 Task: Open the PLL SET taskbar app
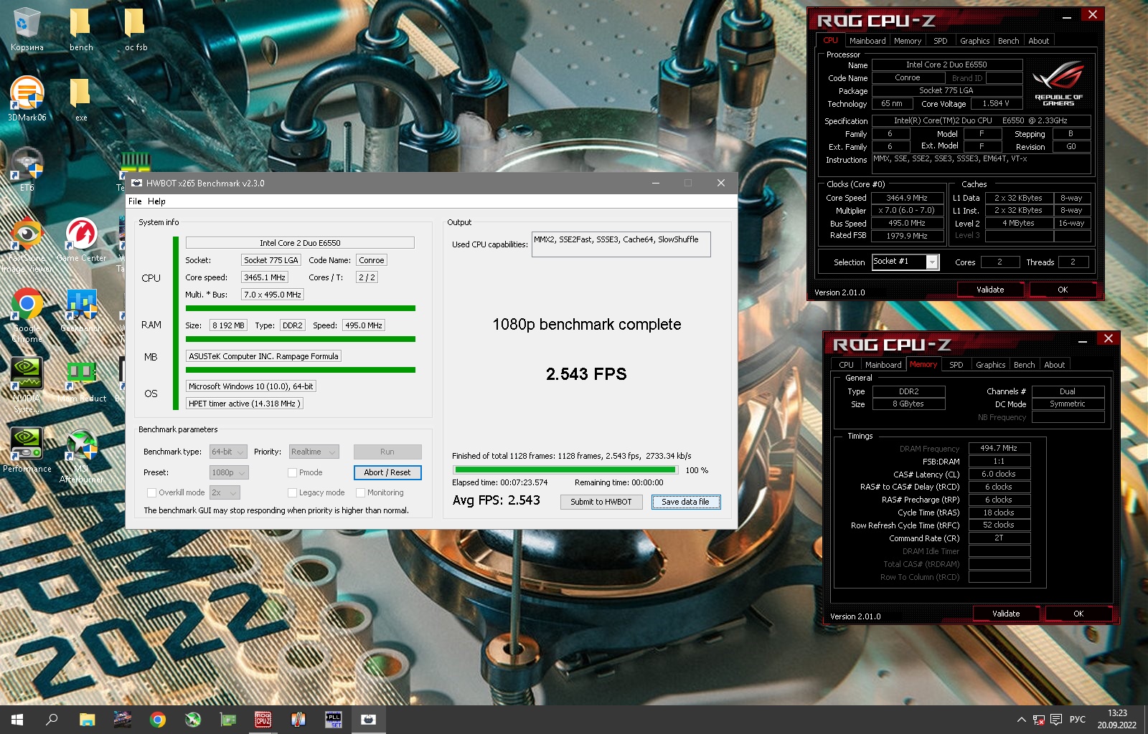click(x=334, y=720)
